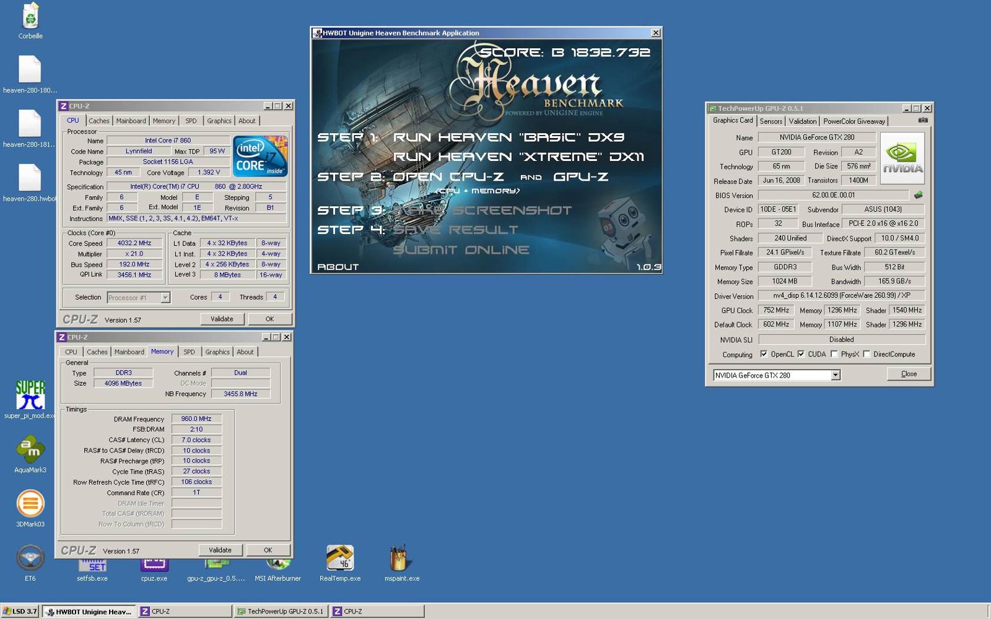The image size is (991, 619).
Task: Click the Close button in GPU-Z
Action: tap(909, 374)
